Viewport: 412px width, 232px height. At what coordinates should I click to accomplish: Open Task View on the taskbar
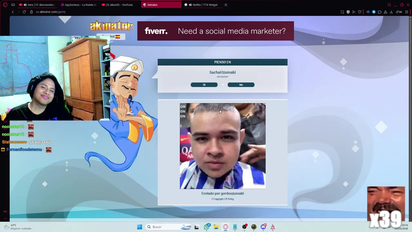(197, 227)
